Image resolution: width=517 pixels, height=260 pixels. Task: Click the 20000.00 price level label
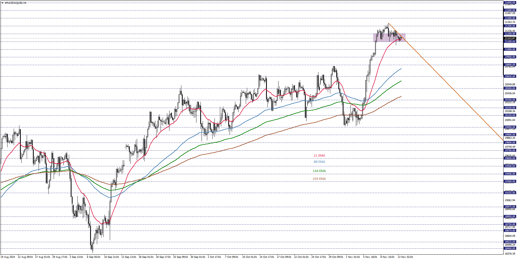(x=510, y=127)
